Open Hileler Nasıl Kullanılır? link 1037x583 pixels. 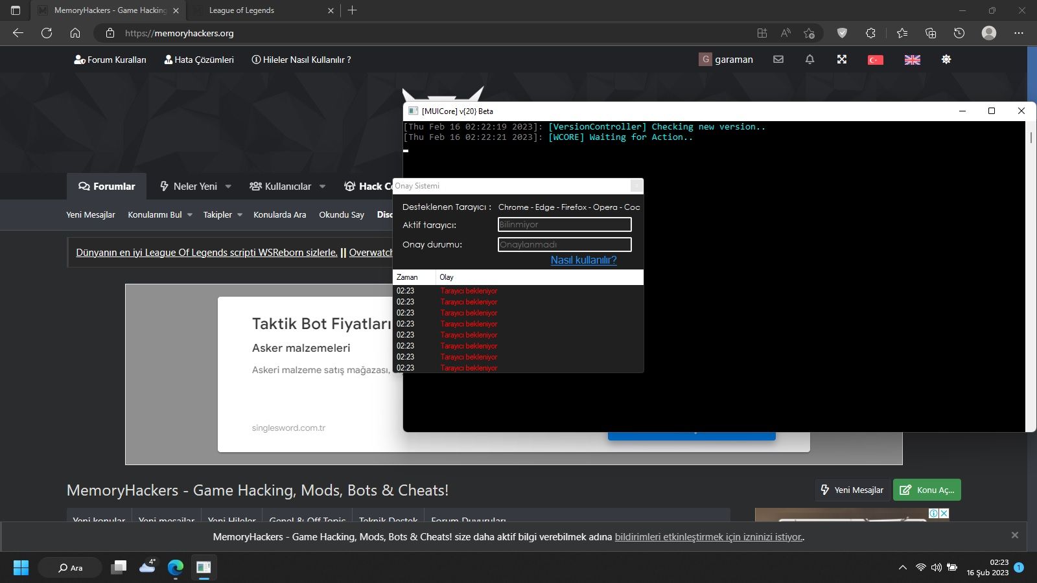click(301, 60)
